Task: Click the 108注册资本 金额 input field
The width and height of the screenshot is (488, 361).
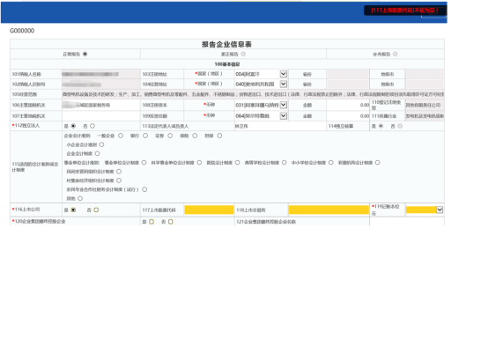Action: coord(348,105)
